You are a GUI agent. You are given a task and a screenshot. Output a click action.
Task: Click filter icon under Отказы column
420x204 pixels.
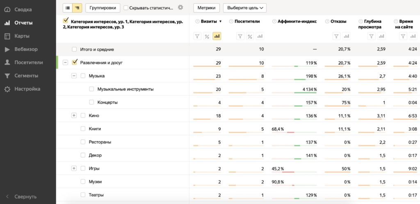336,36
